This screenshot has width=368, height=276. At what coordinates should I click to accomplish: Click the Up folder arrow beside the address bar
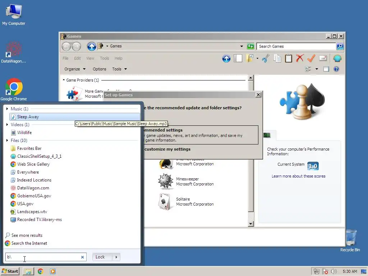(x=92, y=46)
